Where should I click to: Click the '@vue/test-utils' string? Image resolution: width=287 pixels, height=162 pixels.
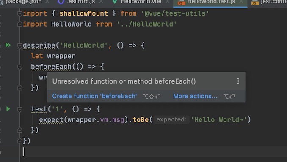pyautogui.click(x=175, y=13)
